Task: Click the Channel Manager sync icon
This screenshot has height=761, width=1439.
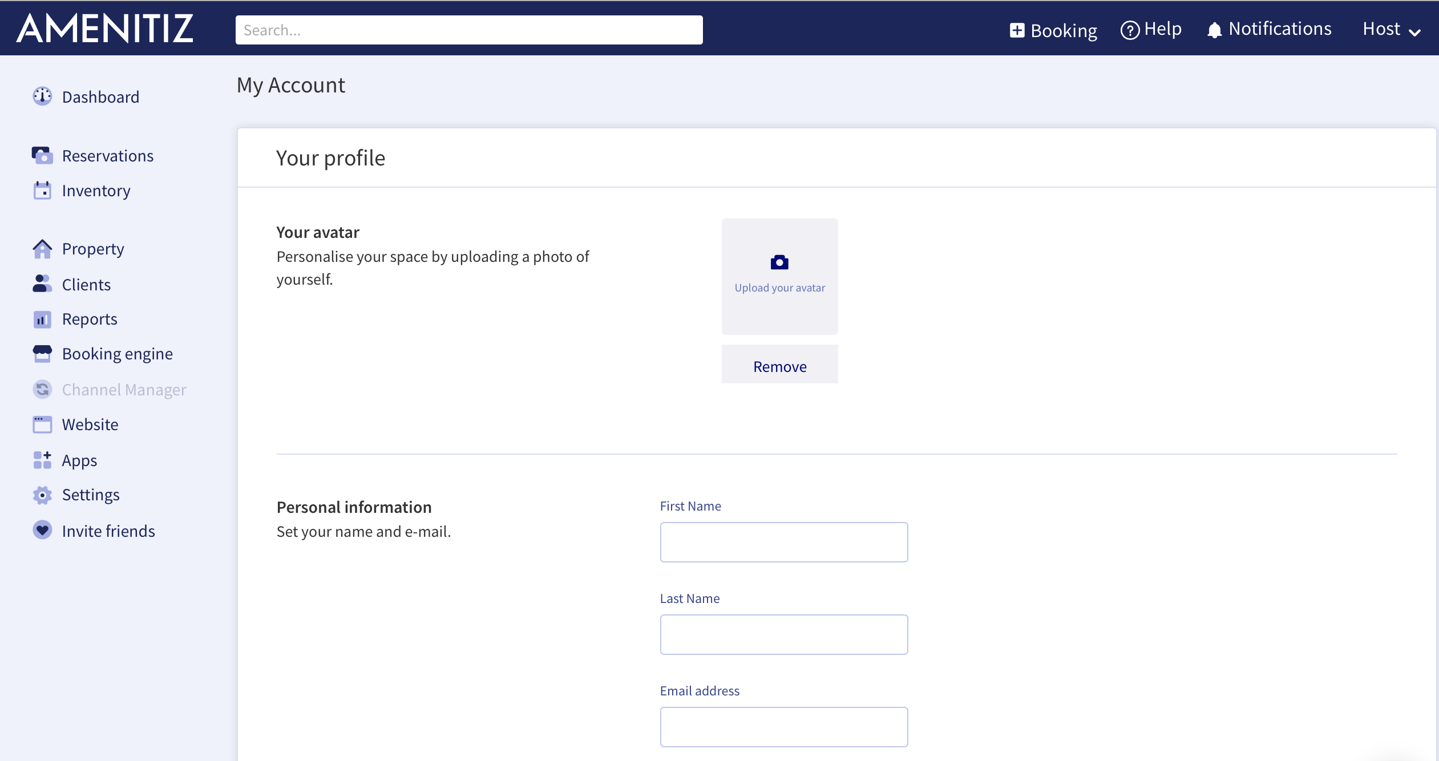Action: (42, 389)
